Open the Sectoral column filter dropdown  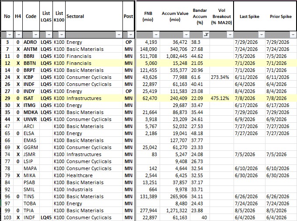pos(119,35)
